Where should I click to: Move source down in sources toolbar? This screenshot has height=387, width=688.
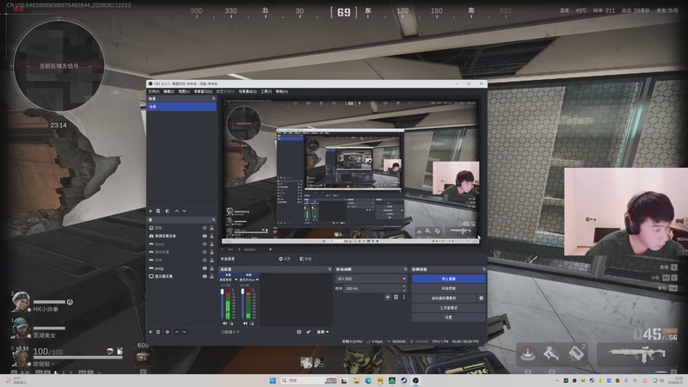point(184,332)
